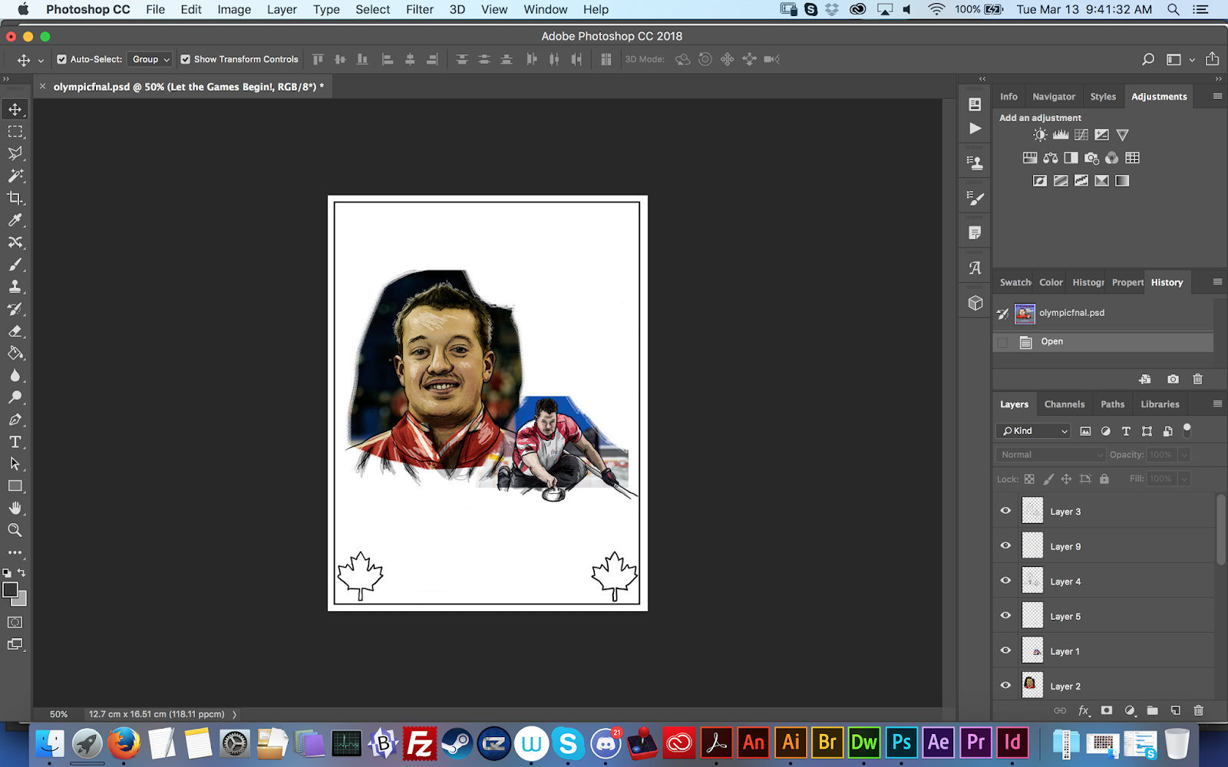1228x767 pixels.
Task: Open the Layer menu
Action: point(282,9)
